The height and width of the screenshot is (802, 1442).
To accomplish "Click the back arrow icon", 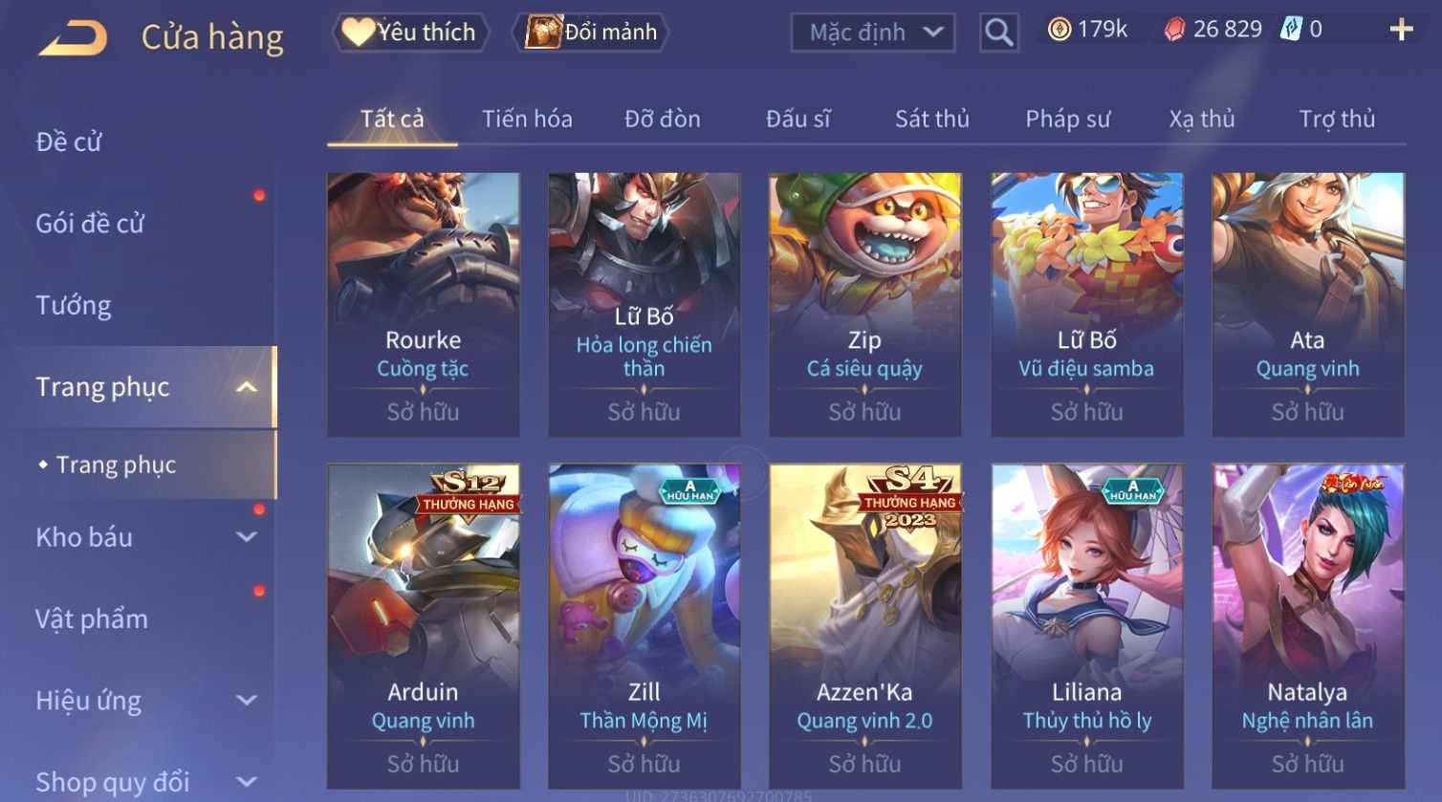I will pos(73,38).
